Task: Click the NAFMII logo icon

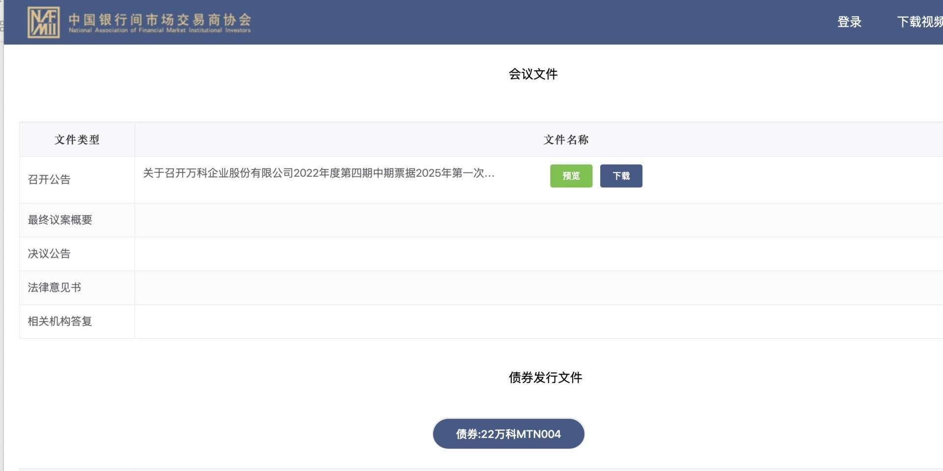Action: click(44, 22)
